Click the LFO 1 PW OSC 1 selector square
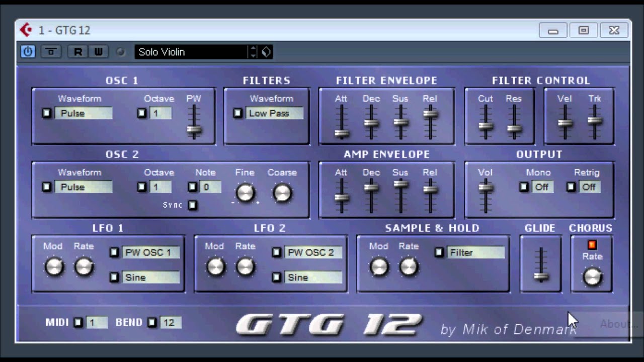Viewport: 644px width, 362px height. click(x=114, y=252)
